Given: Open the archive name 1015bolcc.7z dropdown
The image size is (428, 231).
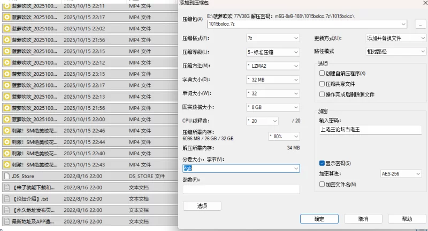Looking at the screenshot, I should coord(403,24).
